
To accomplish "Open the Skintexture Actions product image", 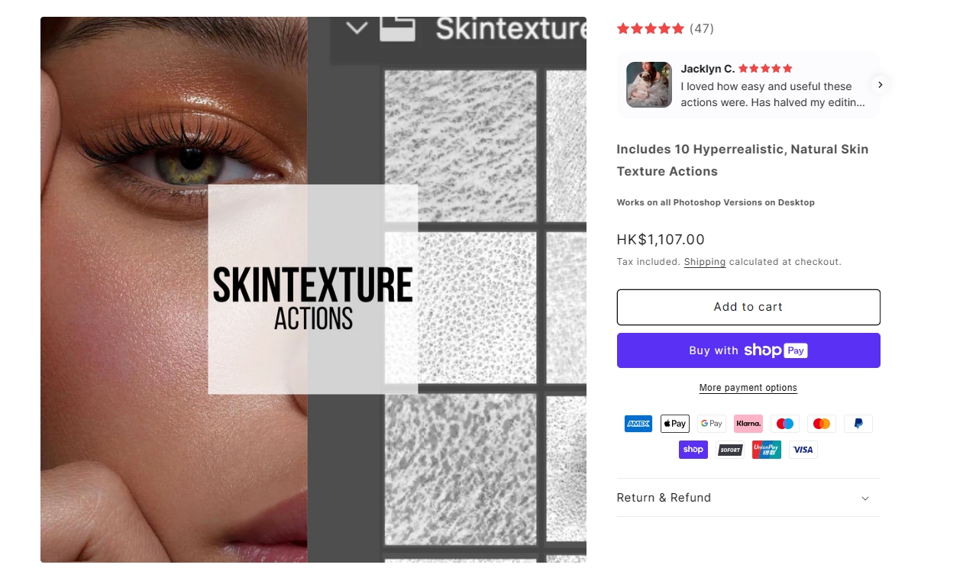I will [313, 290].
